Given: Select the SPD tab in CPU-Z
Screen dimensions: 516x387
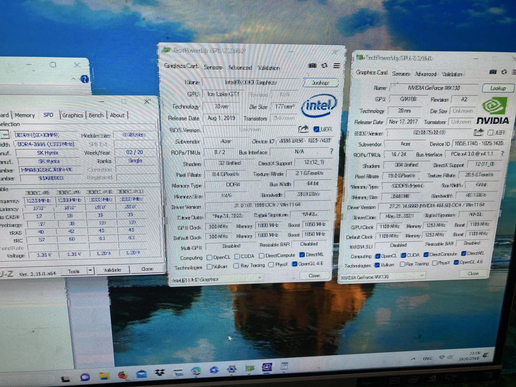Looking at the screenshot, I should pyautogui.click(x=48, y=115).
